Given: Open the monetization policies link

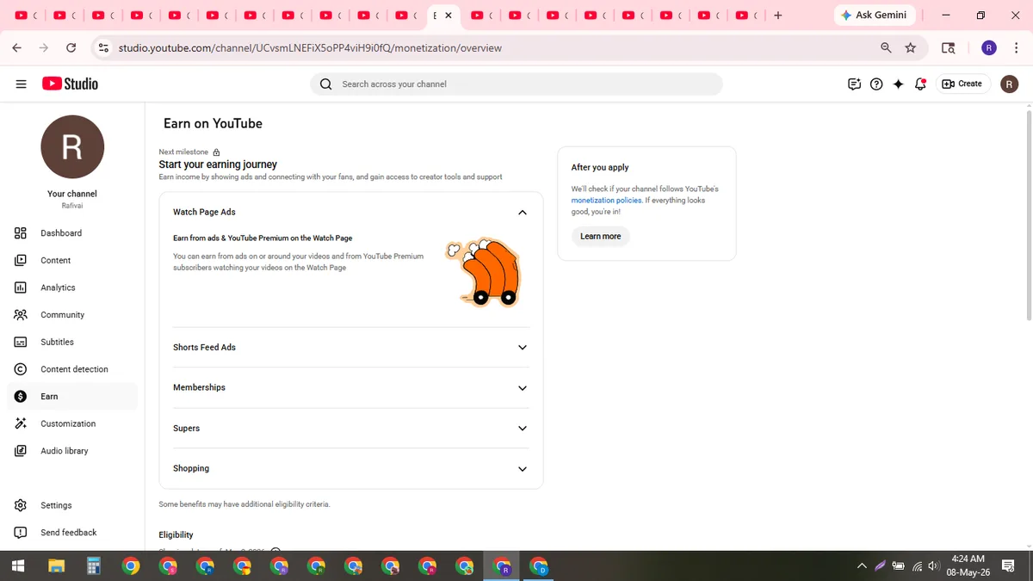Looking at the screenshot, I should tap(606, 201).
